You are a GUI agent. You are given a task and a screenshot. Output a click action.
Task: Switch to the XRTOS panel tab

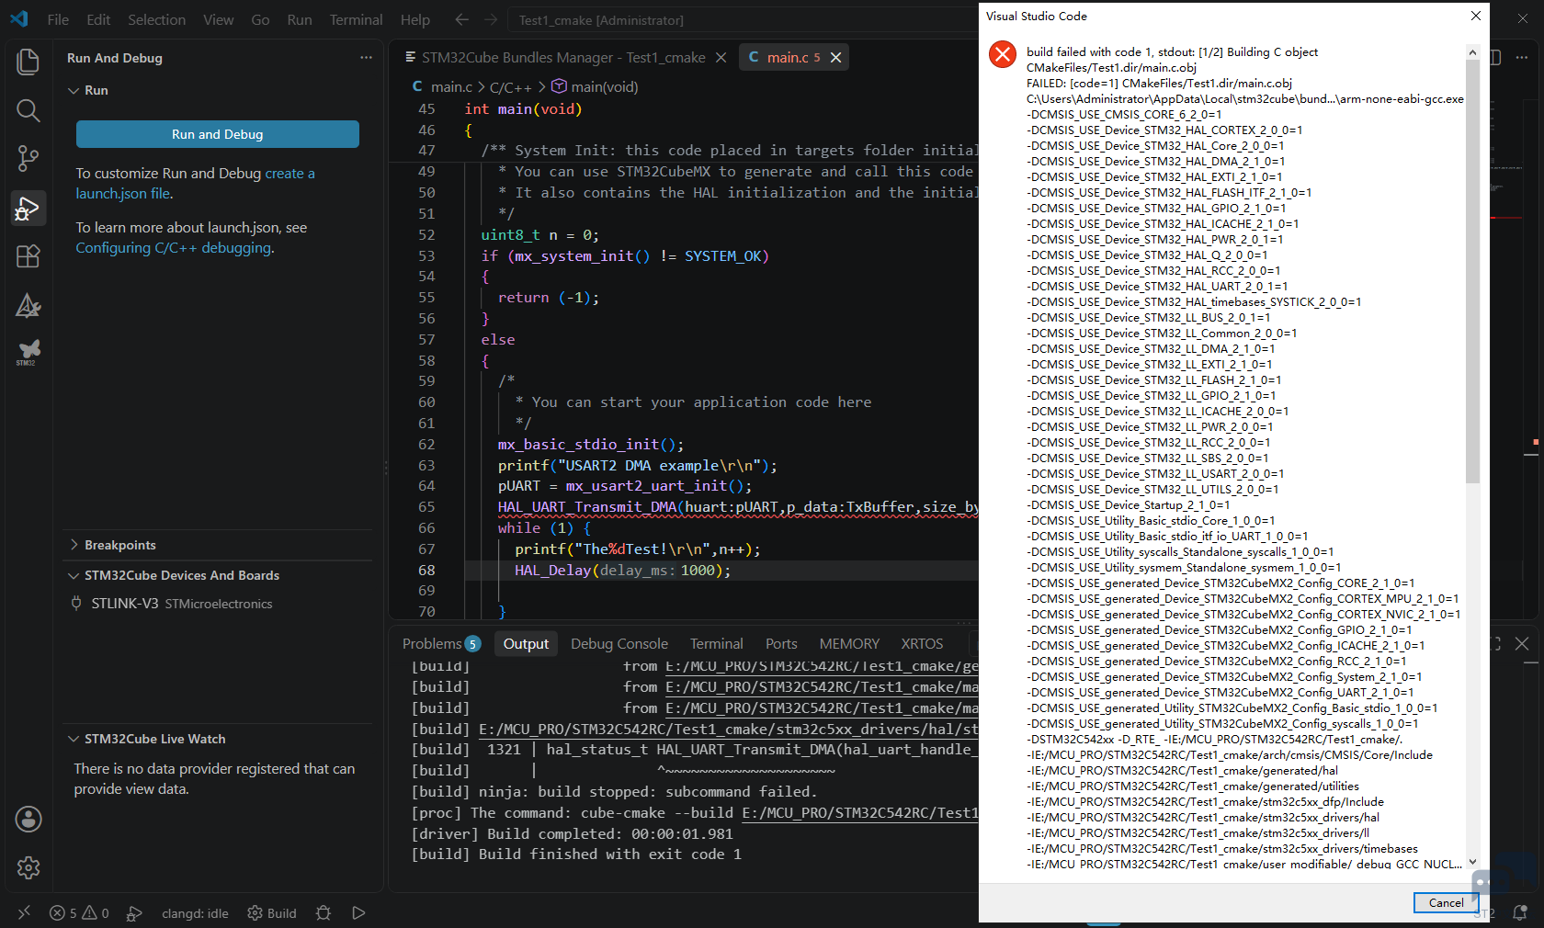(x=922, y=643)
